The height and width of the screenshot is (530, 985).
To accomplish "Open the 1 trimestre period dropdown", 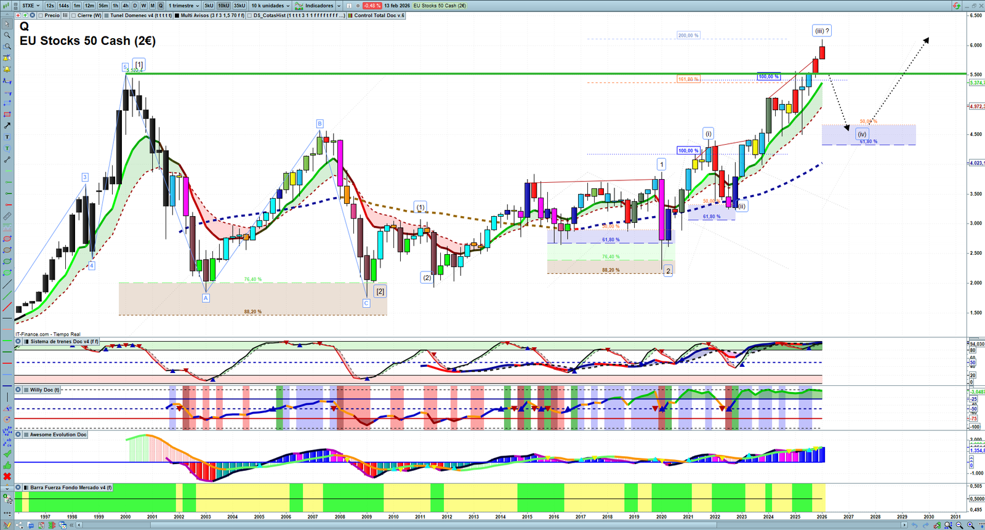I will coord(184,6).
